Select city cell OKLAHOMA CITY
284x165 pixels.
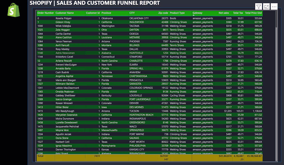tap(139, 18)
